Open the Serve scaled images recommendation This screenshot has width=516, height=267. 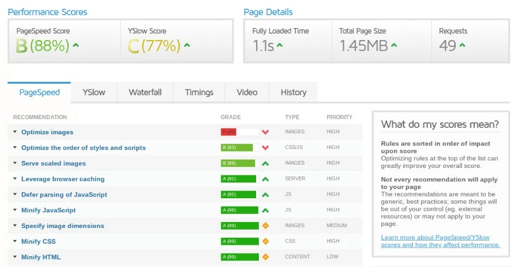point(53,163)
